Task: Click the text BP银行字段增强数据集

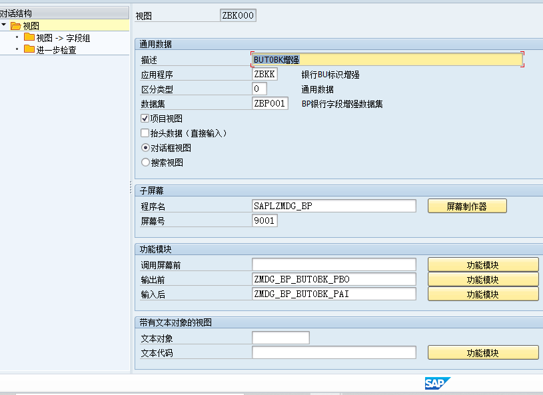Action: [342, 104]
